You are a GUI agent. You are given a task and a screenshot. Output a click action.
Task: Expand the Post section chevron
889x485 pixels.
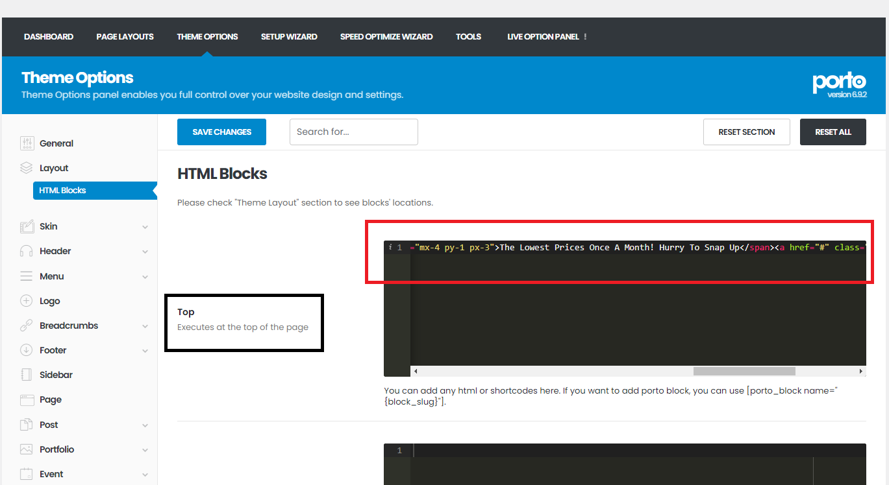point(145,425)
